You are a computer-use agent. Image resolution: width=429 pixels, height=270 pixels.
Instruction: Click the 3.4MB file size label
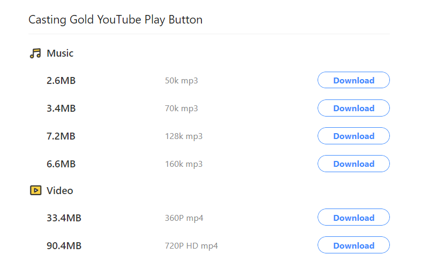[x=61, y=109]
